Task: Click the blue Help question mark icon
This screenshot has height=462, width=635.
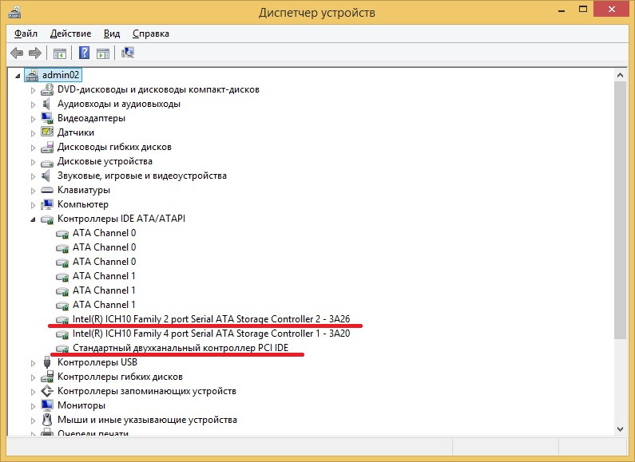Action: click(84, 53)
